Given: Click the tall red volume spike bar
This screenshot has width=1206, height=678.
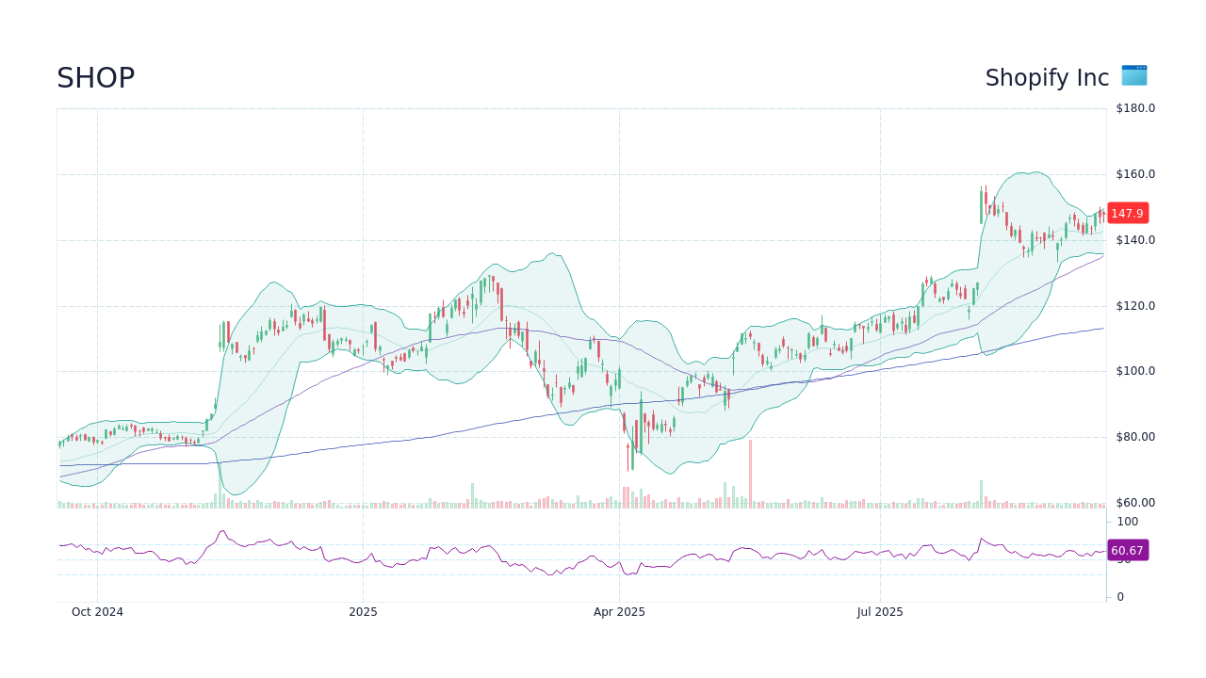Looking at the screenshot, I should [749, 469].
